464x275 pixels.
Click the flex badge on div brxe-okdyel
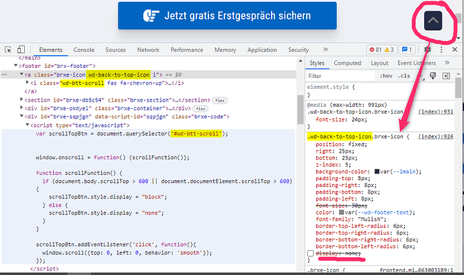coord(200,109)
